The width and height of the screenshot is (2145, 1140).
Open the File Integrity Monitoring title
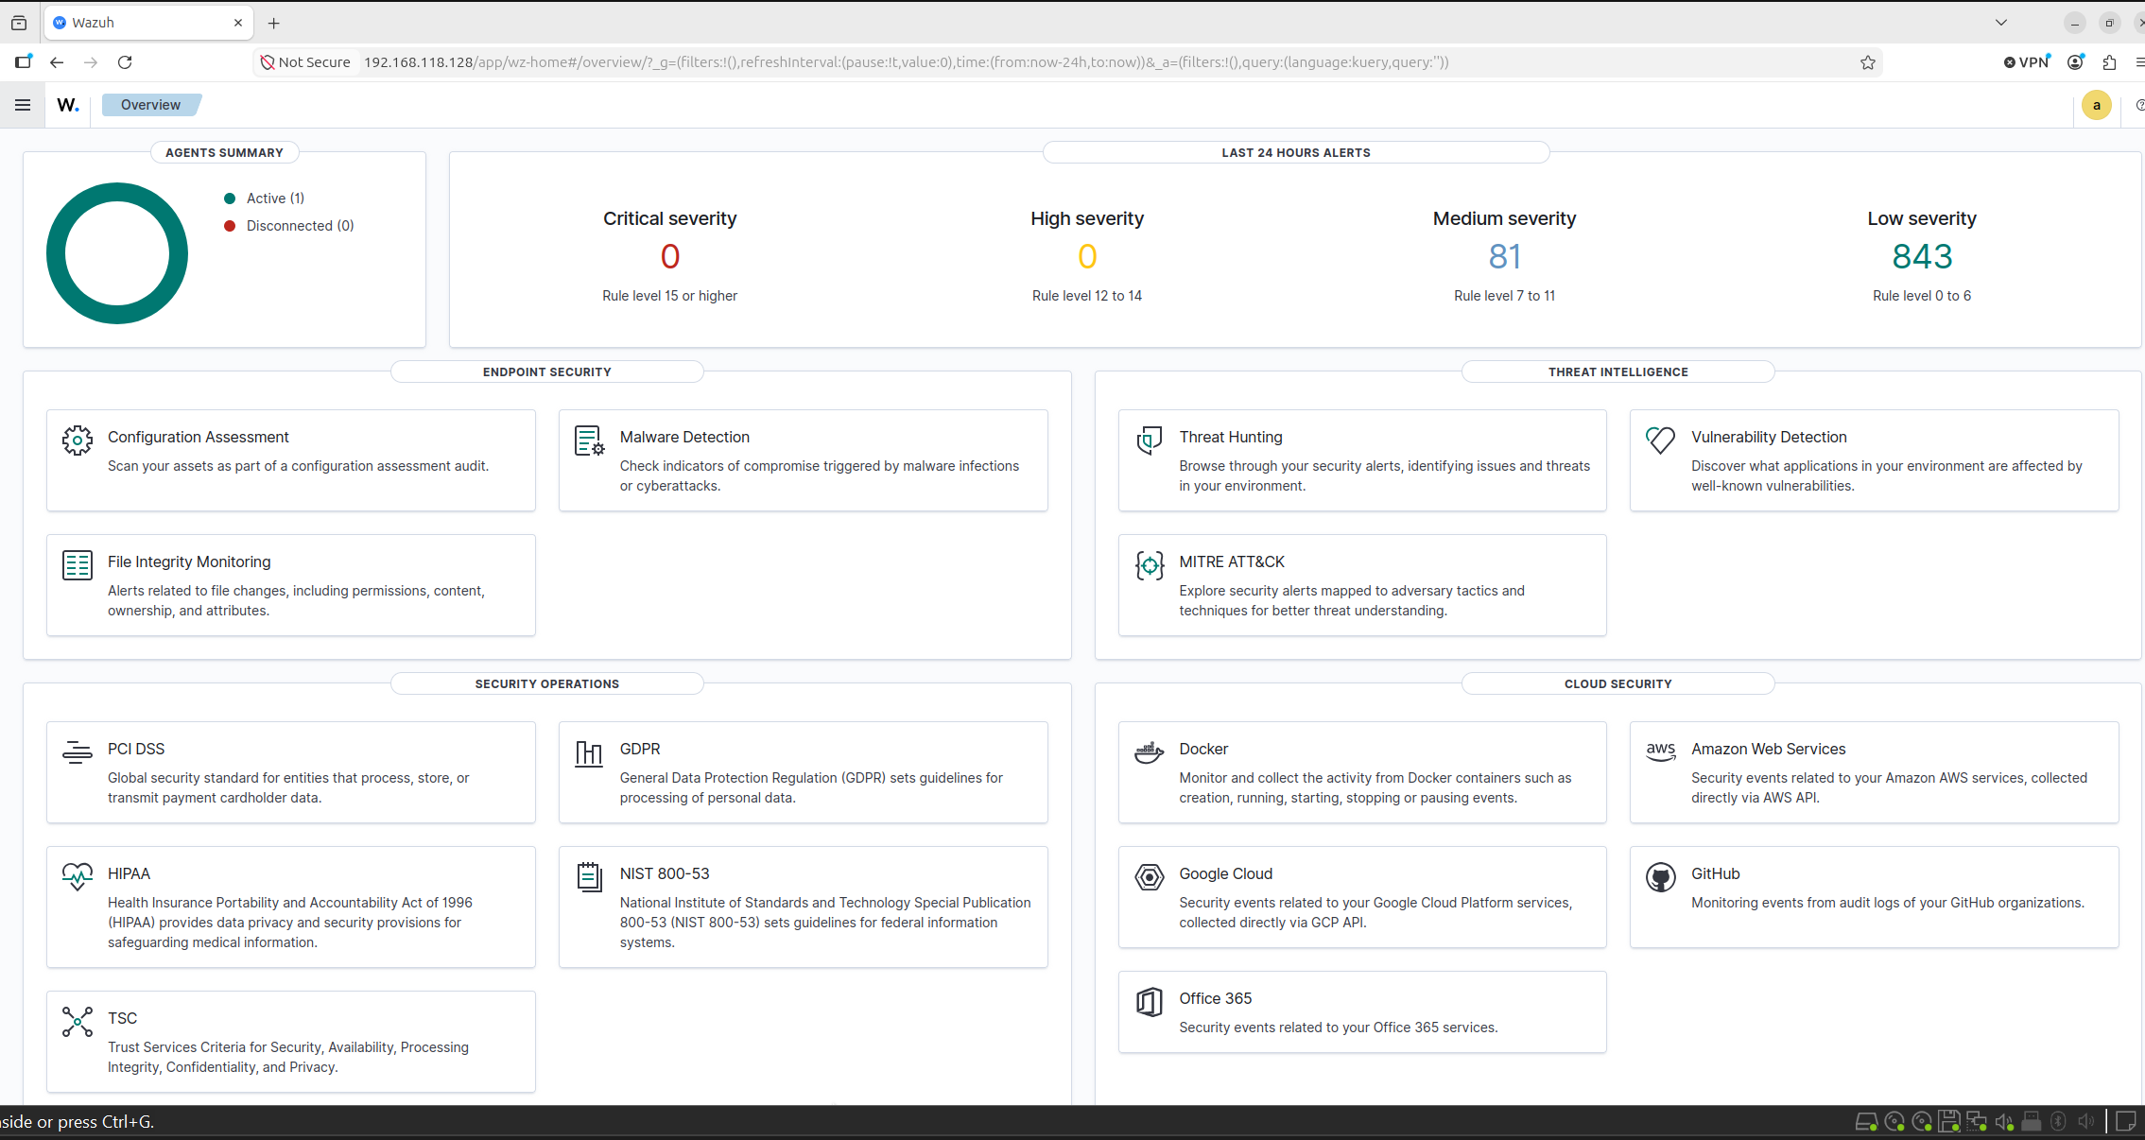(x=189, y=561)
